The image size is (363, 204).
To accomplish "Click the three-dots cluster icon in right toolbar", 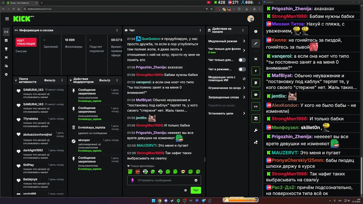I will coord(256,142).
